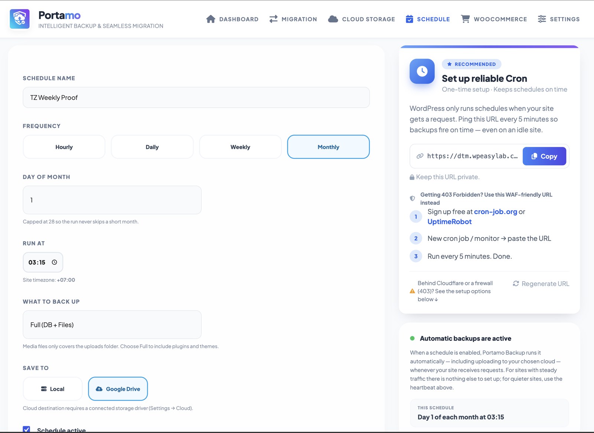The width and height of the screenshot is (594, 433).
Task: Click the WAF-friendly URL link
Action: coord(486,199)
